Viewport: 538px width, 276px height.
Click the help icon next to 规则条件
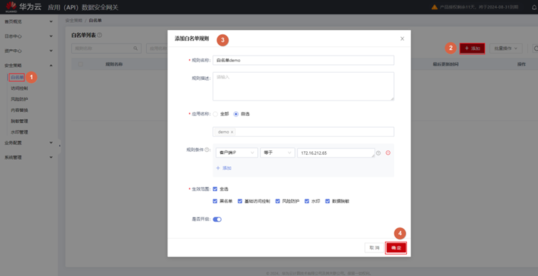coord(207,150)
